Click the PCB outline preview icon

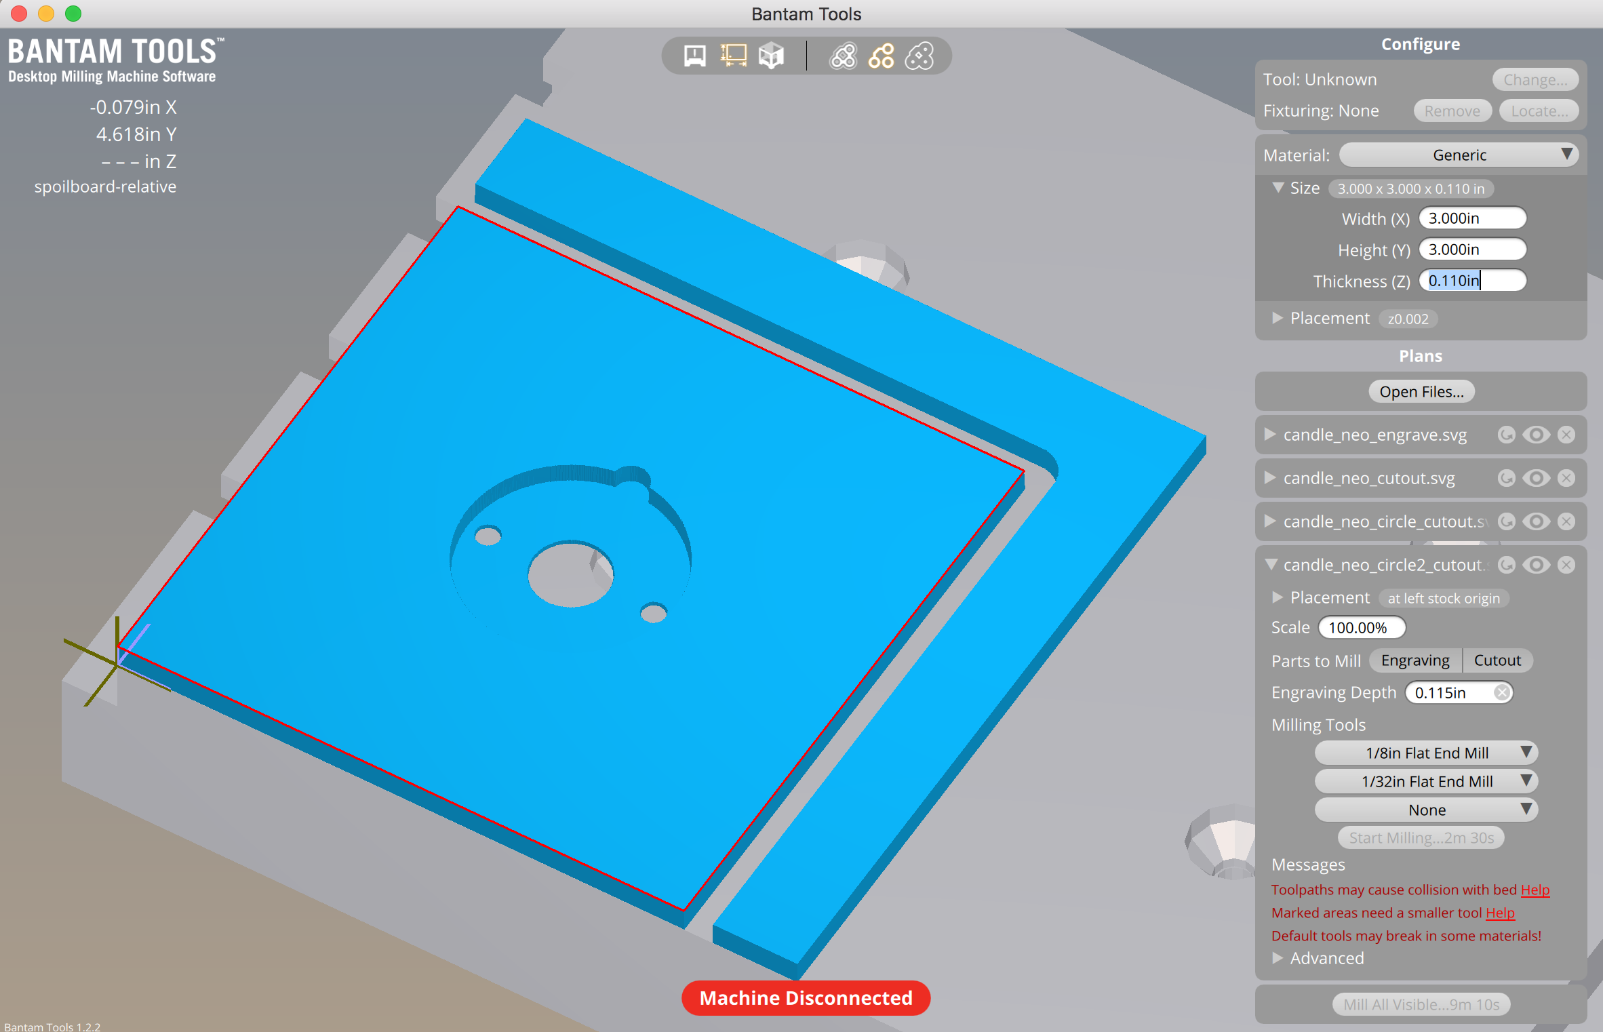point(844,56)
